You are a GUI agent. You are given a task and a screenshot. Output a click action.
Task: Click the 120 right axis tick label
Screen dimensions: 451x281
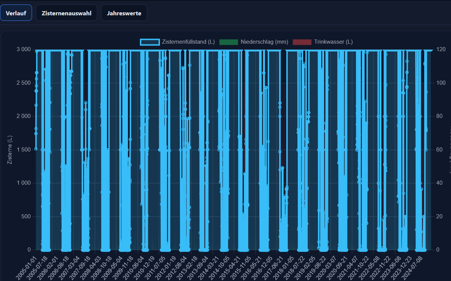tap(440, 50)
